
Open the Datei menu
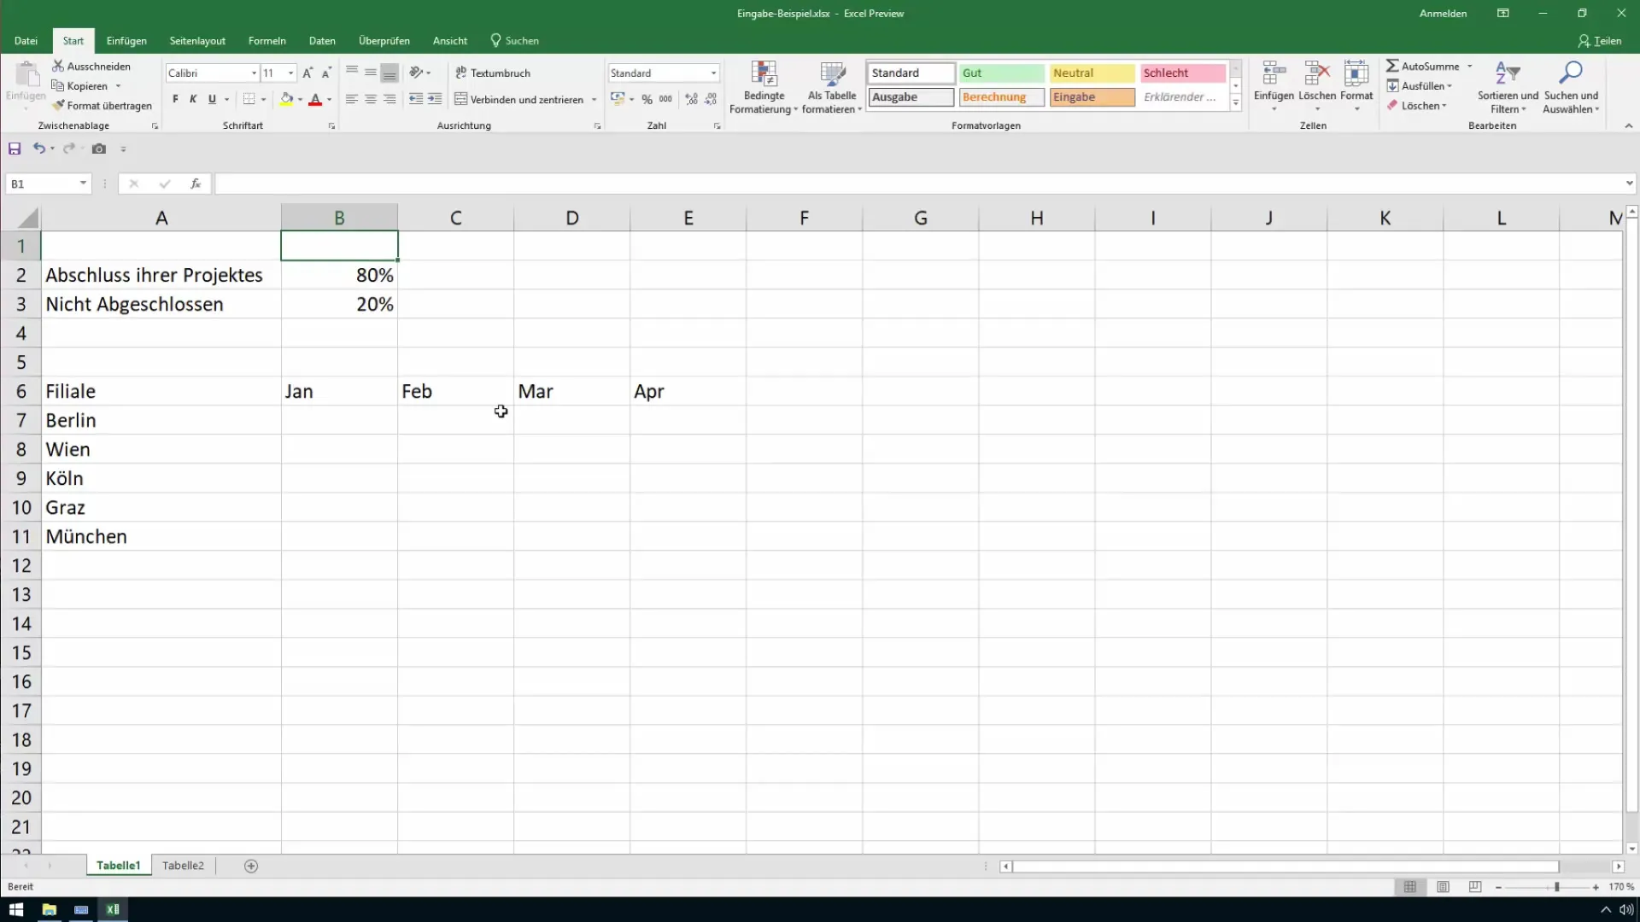tap(25, 40)
